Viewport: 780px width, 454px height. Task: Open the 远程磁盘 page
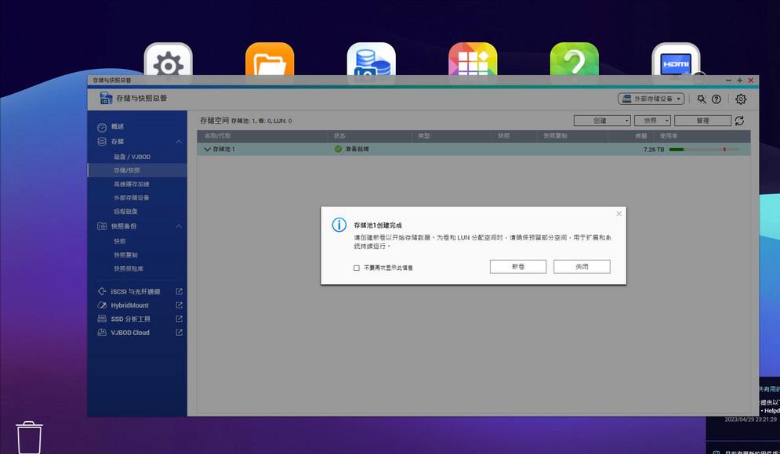pos(125,211)
